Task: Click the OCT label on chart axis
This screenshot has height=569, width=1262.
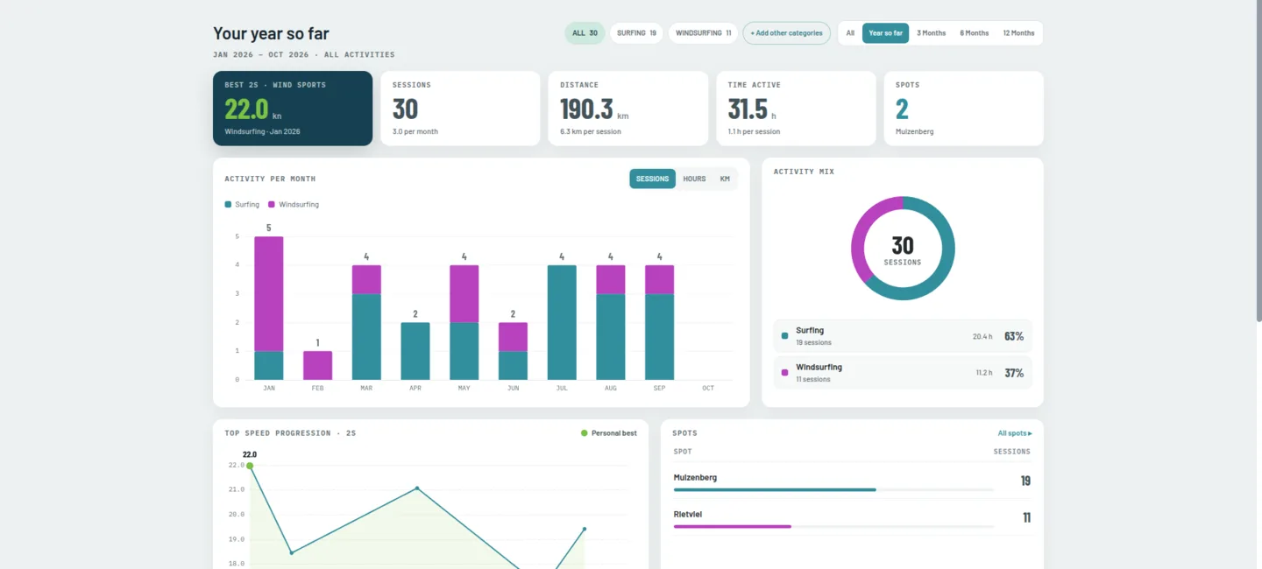Action: pyautogui.click(x=708, y=388)
